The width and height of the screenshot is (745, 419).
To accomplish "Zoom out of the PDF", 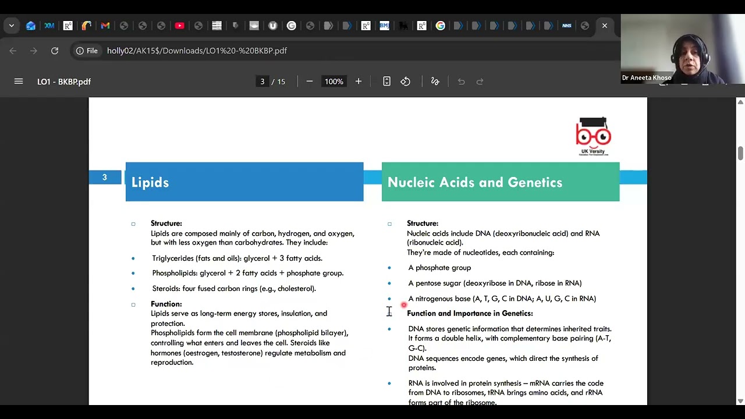I will click(x=310, y=81).
